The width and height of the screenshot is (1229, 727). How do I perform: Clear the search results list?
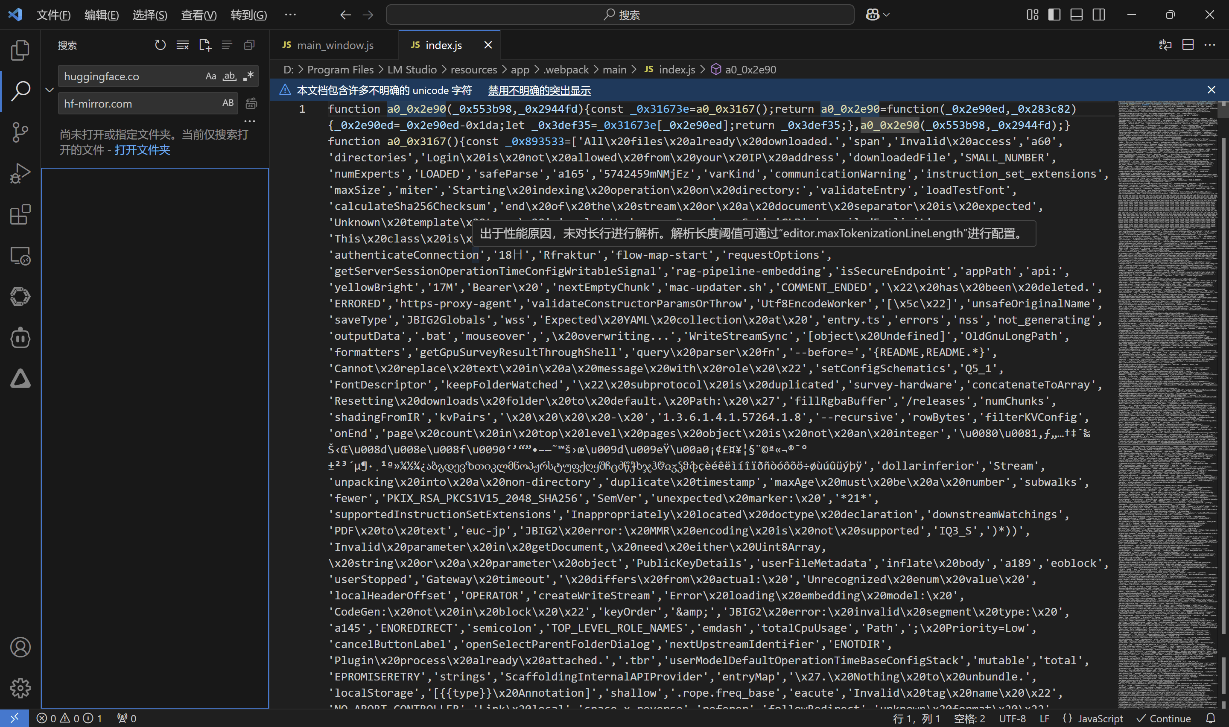183,45
